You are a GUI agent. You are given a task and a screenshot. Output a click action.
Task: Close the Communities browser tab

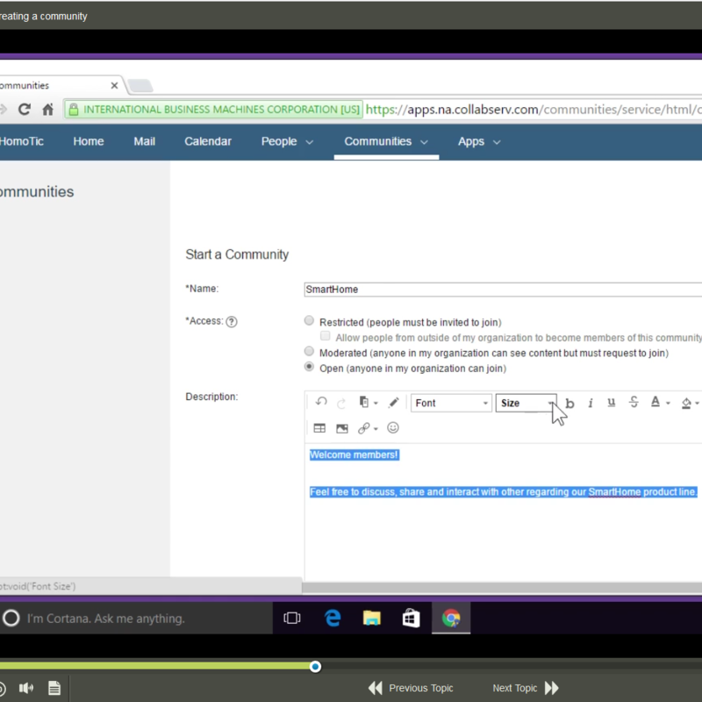click(x=114, y=85)
